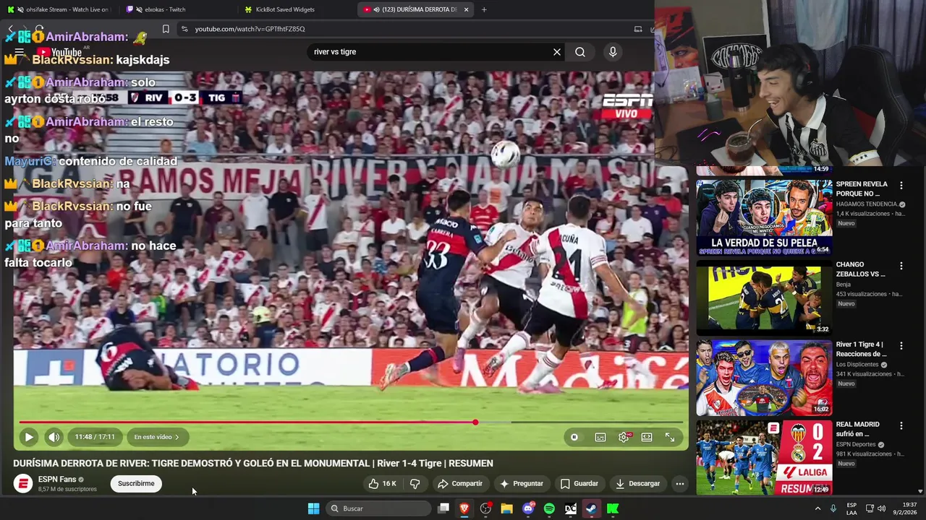Click the sidebar scroll-down arrow
The width and height of the screenshot is (926, 520).
tap(920, 492)
